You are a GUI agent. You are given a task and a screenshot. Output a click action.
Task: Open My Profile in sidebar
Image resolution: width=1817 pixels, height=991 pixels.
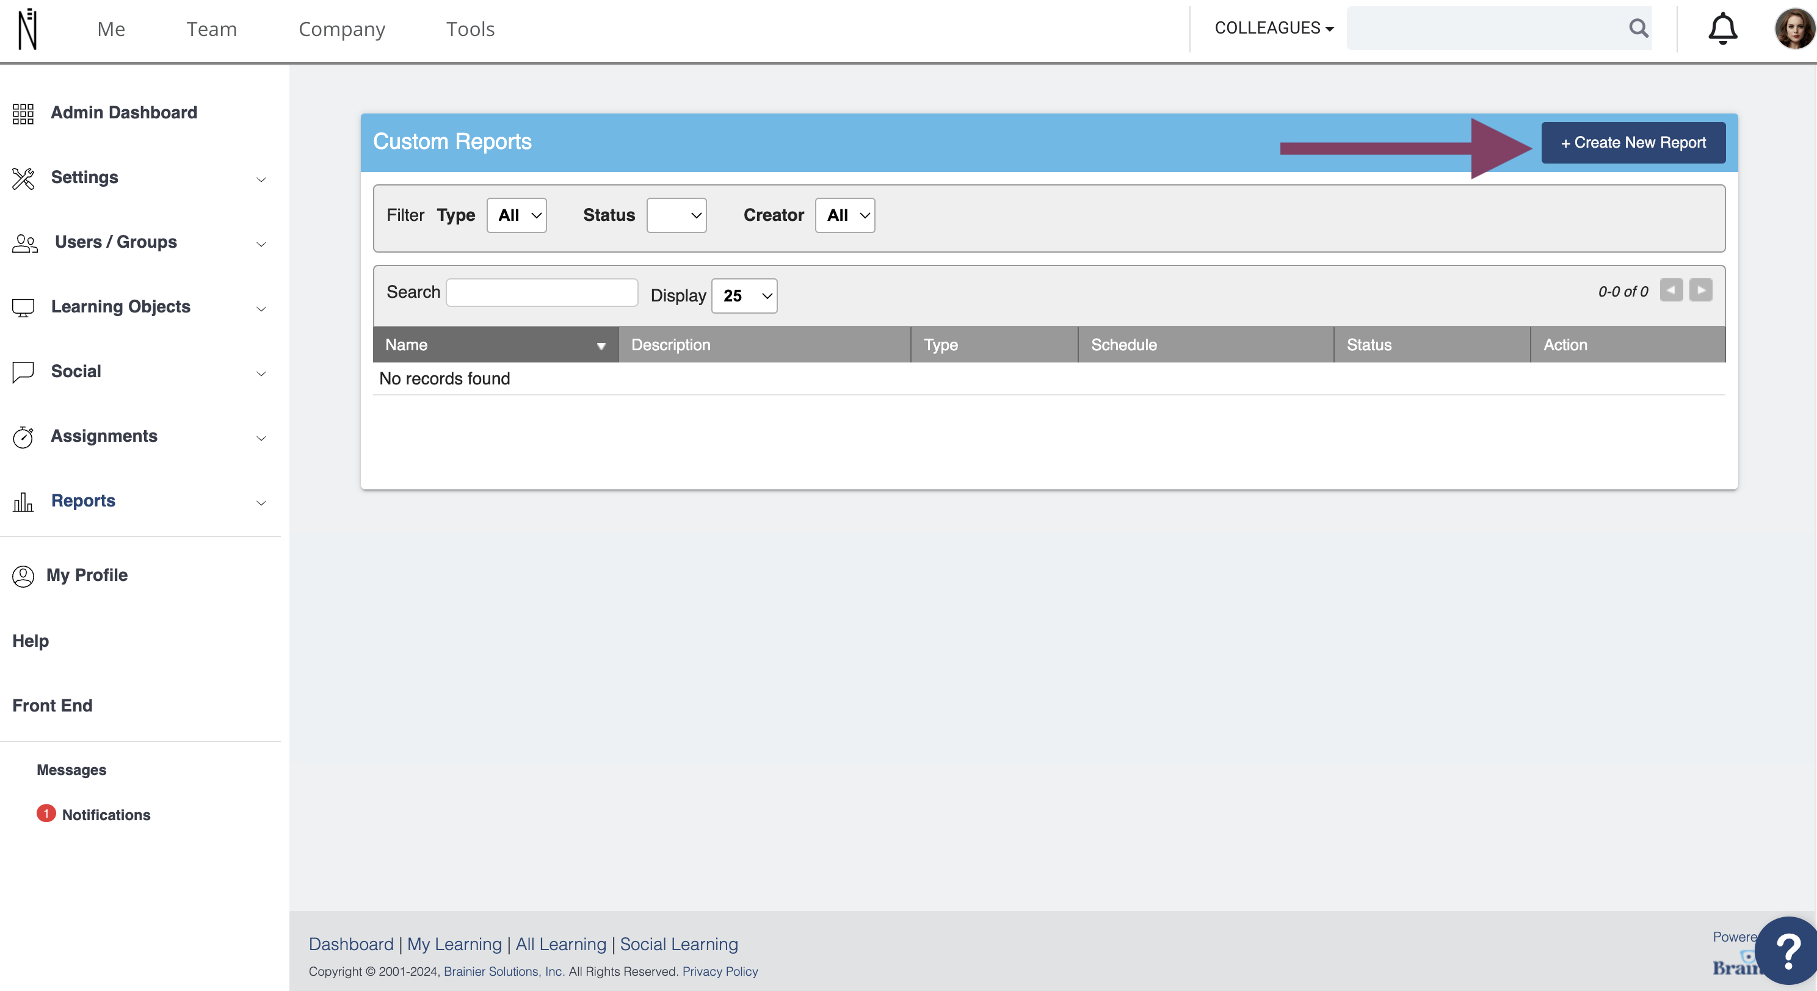[87, 575]
